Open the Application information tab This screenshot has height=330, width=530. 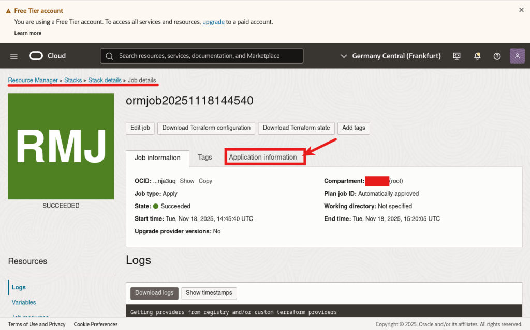262,157
